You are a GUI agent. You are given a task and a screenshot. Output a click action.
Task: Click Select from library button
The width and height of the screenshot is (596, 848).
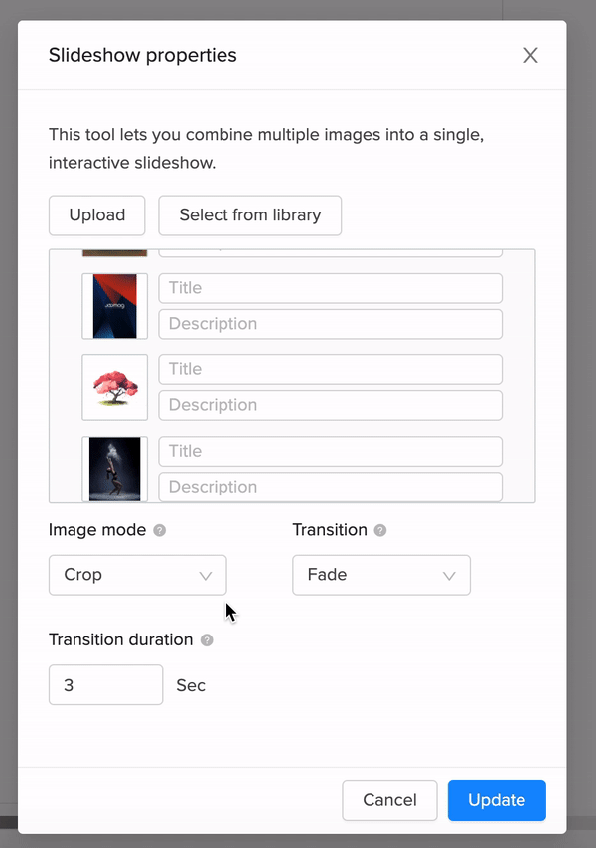coord(249,215)
